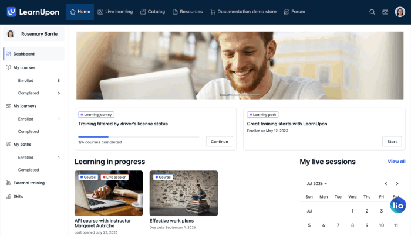The width and height of the screenshot is (411, 236).
Task: Click the smiling man banner image
Action: [x=240, y=66]
